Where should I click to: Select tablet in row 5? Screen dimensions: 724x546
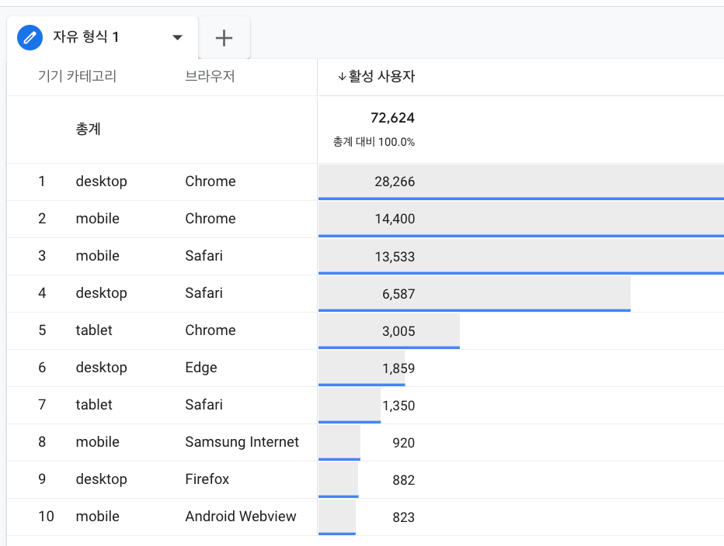coord(94,330)
